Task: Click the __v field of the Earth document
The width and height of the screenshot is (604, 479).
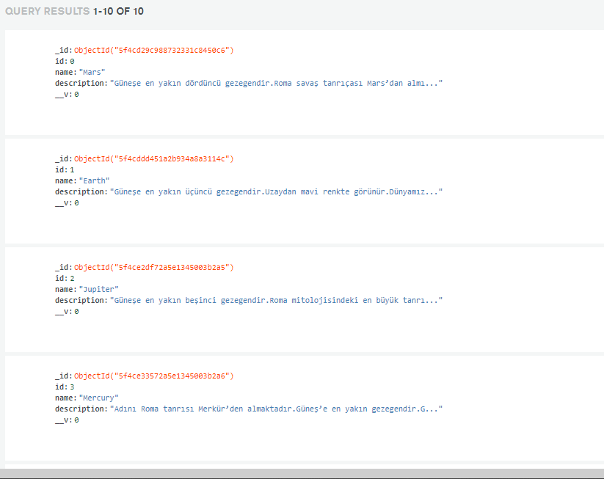Action: pyautogui.click(x=67, y=203)
